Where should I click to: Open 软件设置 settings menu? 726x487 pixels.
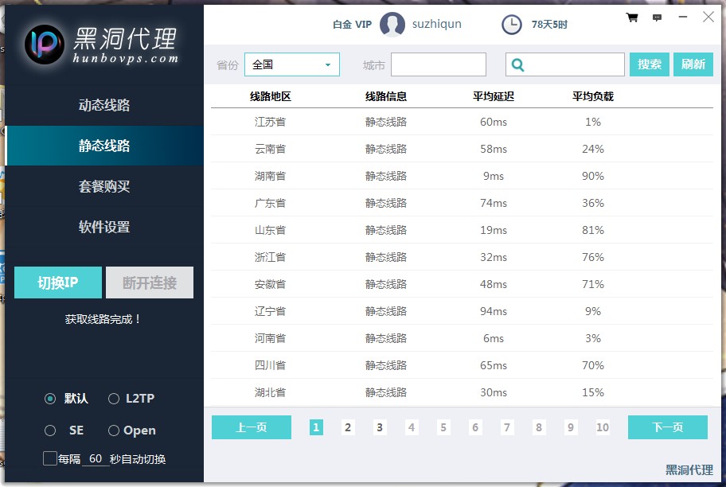[104, 227]
